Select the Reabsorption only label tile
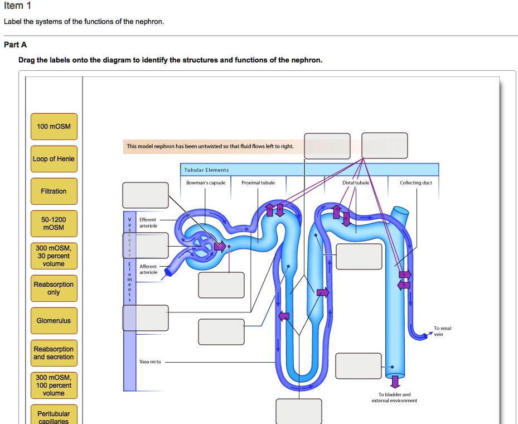 coord(54,288)
